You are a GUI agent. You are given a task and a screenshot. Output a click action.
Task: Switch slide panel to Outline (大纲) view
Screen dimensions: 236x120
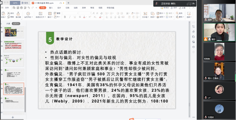click(8, 23)
